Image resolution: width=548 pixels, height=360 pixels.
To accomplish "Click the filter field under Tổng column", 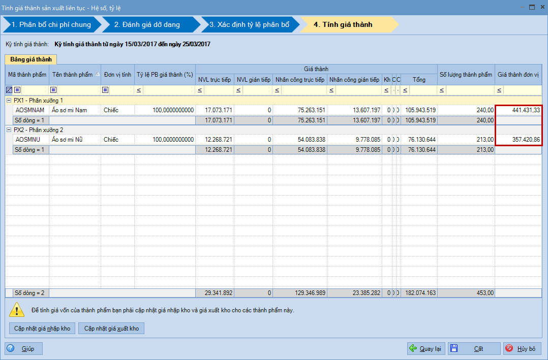I will pyautogui.click(x=423, y=90).
